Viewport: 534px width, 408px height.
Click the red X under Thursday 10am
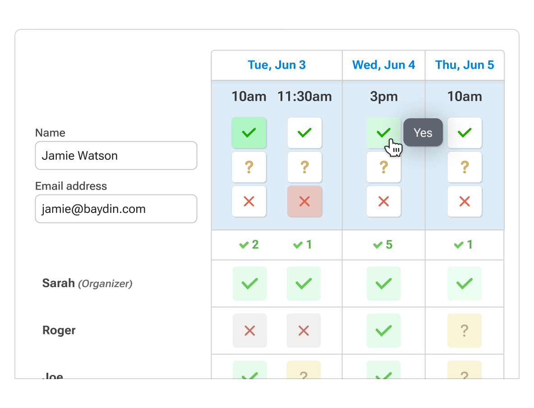coord(465,201)
